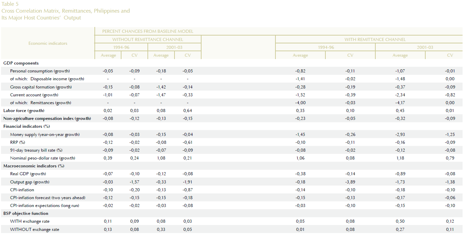Viewport: 466px width, 235px height.
Task: Click the 'Table 5' title text
Action: tap(10, 4)
